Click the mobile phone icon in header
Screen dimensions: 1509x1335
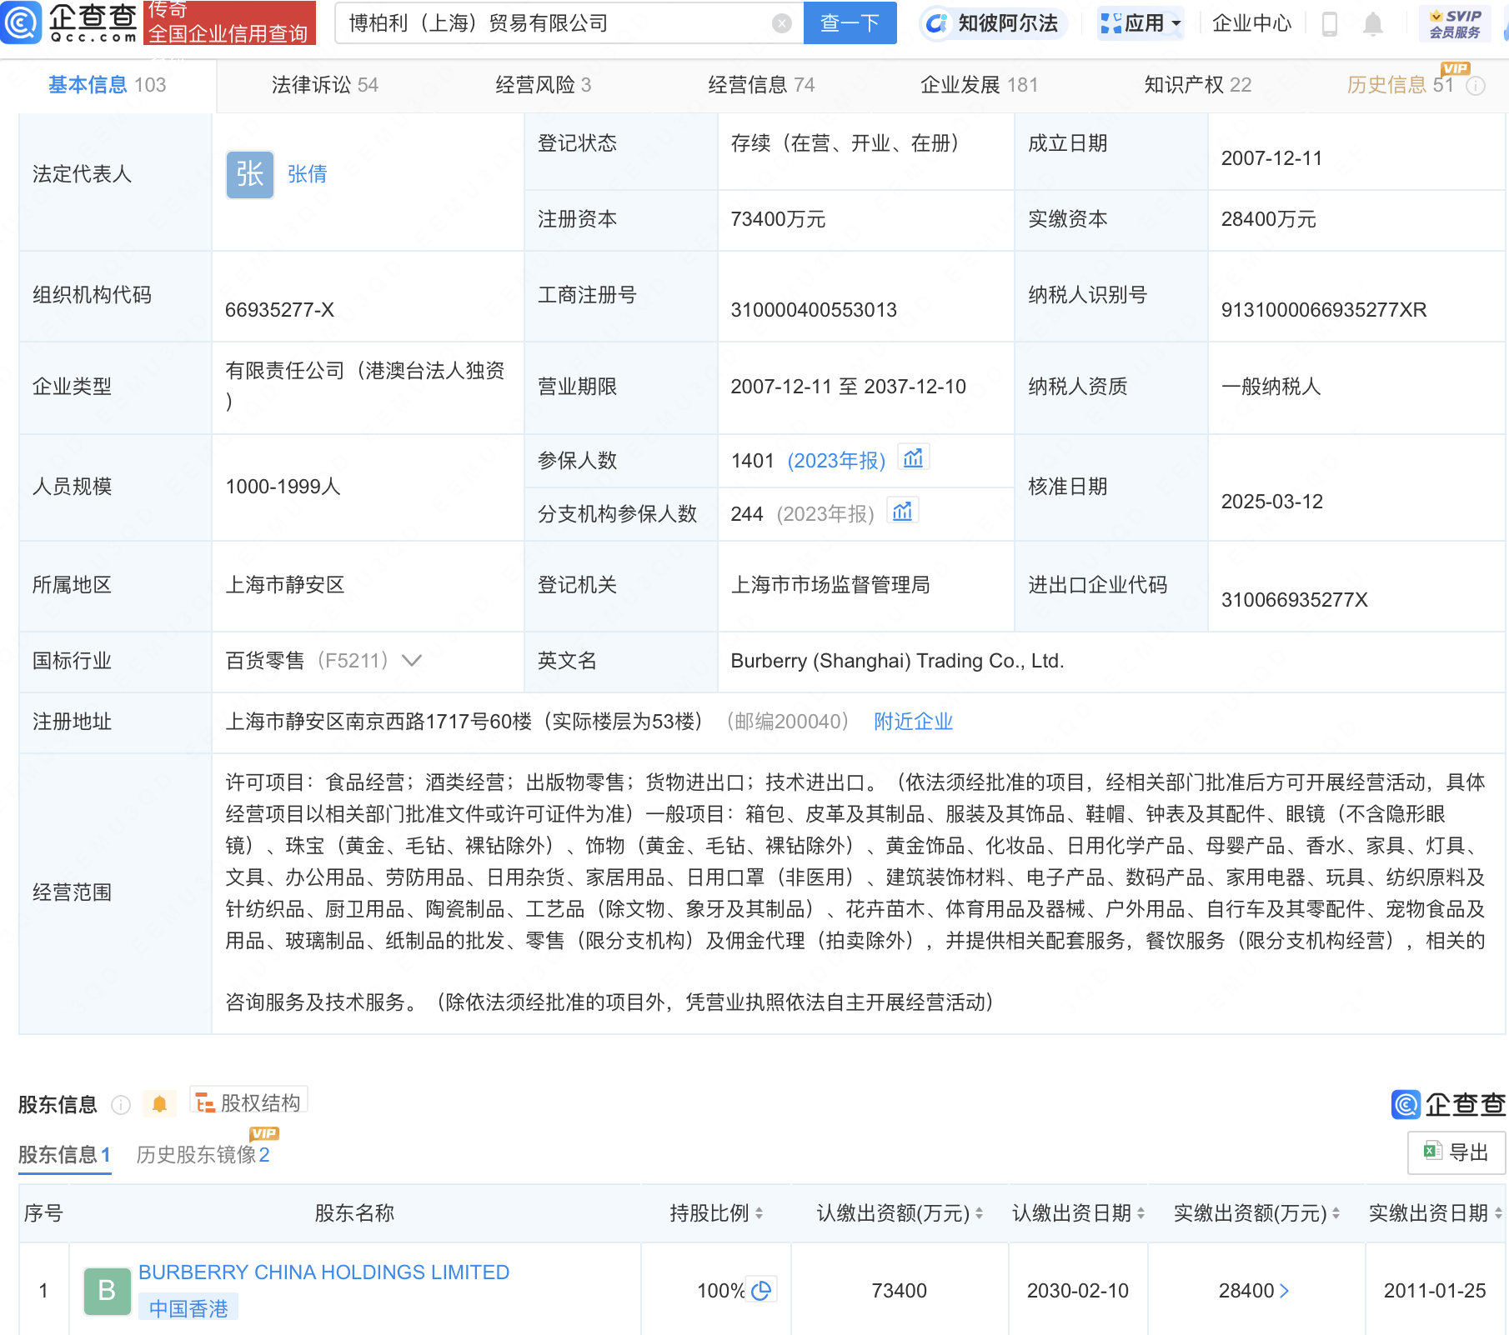tap(1330, 24)
